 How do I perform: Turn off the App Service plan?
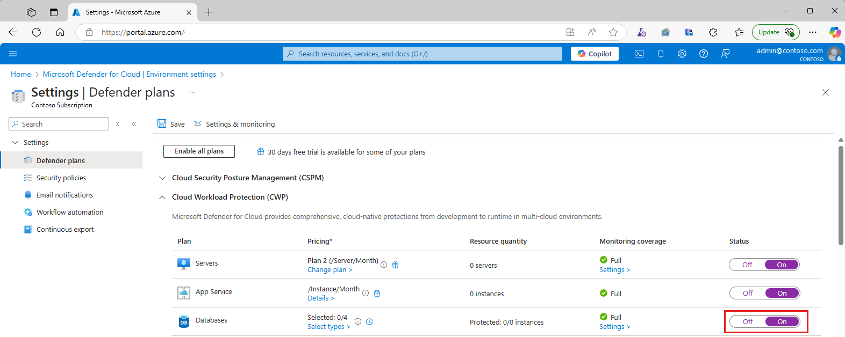point(748,294)
